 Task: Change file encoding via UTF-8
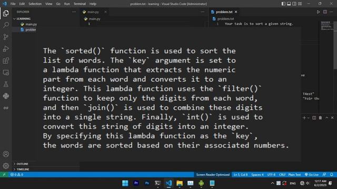tap(271, 174)
